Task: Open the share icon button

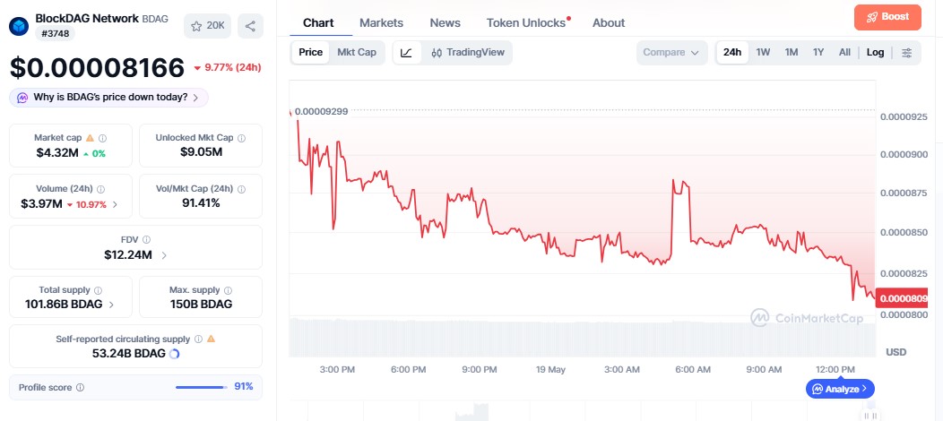Action: coord(250,26)
